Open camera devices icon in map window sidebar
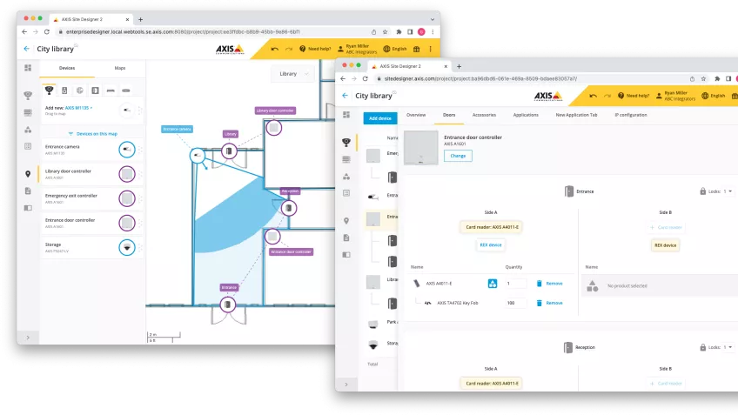This screenshot has height=415, width=738. click(28, 96)
